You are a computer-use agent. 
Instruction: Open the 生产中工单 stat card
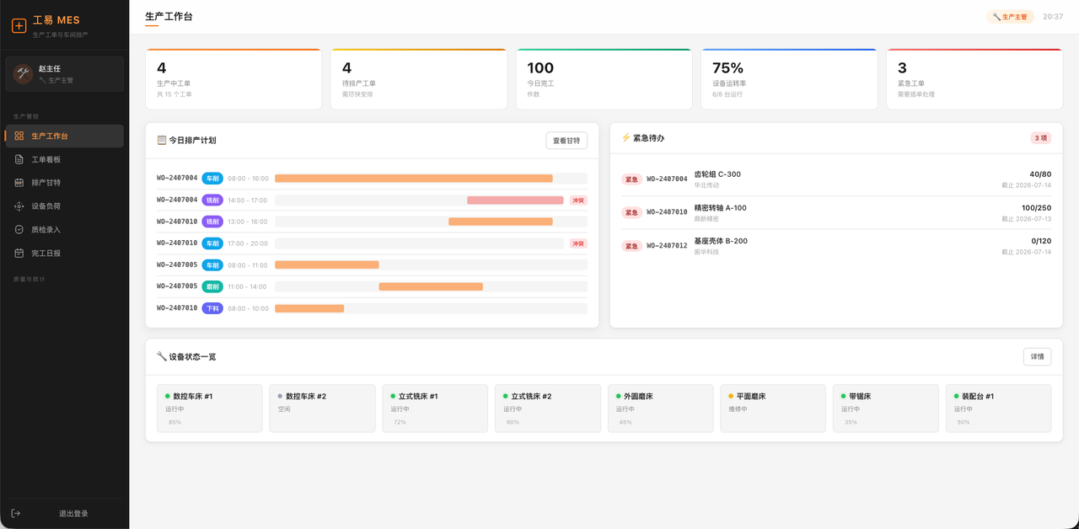(x=234, y=79)
